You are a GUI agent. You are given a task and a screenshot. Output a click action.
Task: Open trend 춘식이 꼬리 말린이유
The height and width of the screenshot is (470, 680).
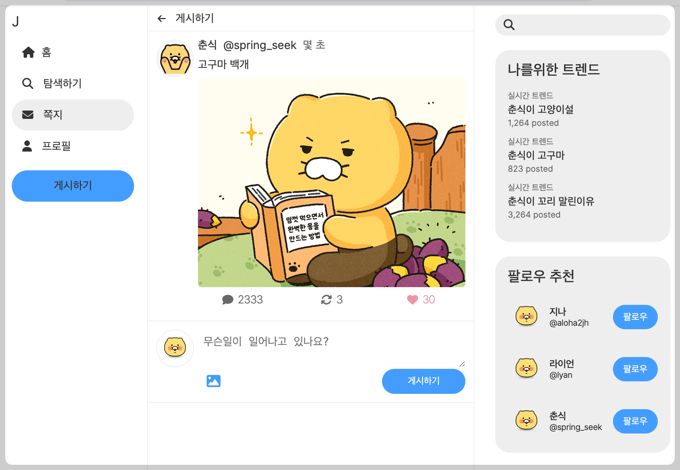pos(551,201)
